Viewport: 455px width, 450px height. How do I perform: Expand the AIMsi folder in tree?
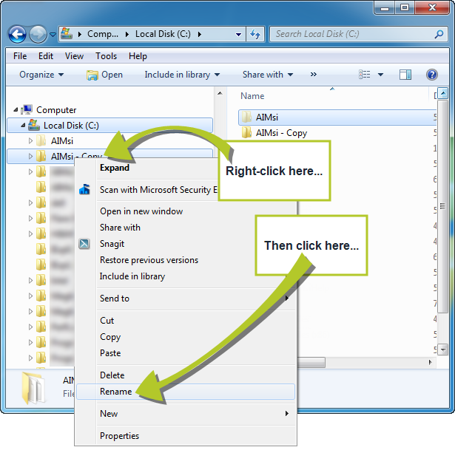coord(31,140)
